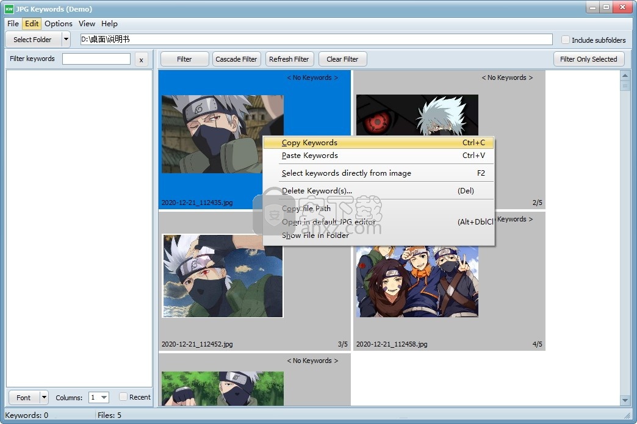Click the Cascade Filter button

tap(236, 59)
